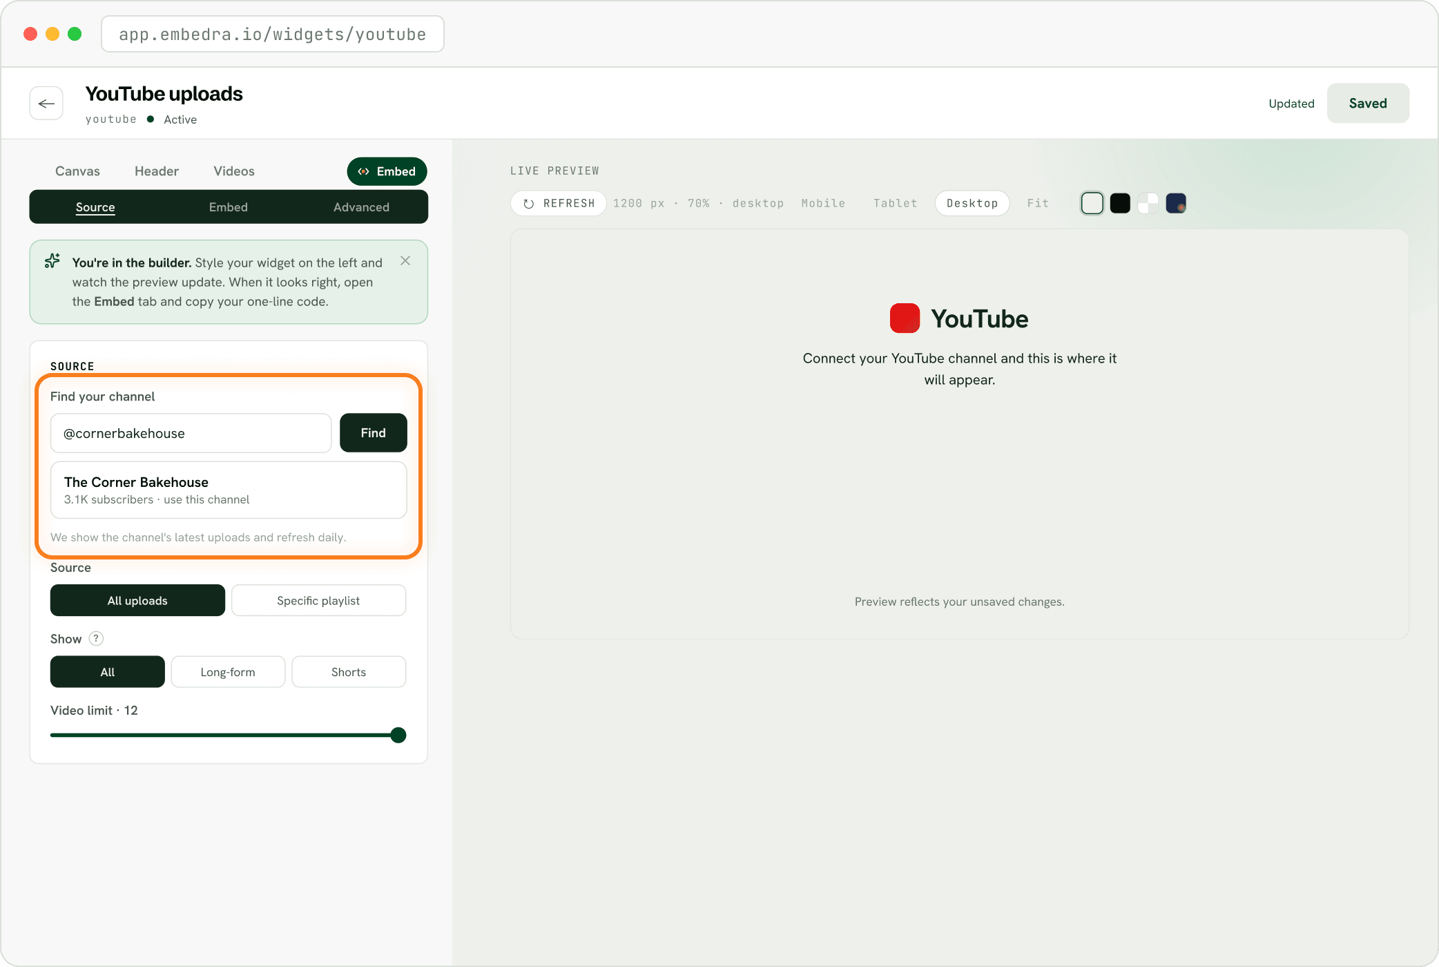
Task: Select Specific playlist source option
Action: (318, 600)
